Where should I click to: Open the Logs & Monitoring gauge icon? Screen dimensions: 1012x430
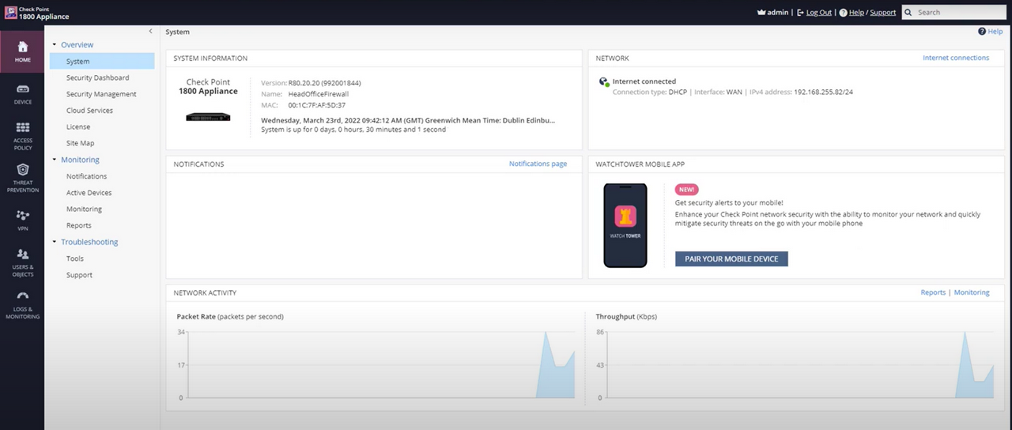[22, 297]
